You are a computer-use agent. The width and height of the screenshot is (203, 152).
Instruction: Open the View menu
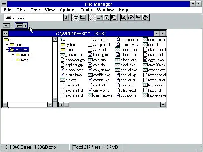click(50, 10)
